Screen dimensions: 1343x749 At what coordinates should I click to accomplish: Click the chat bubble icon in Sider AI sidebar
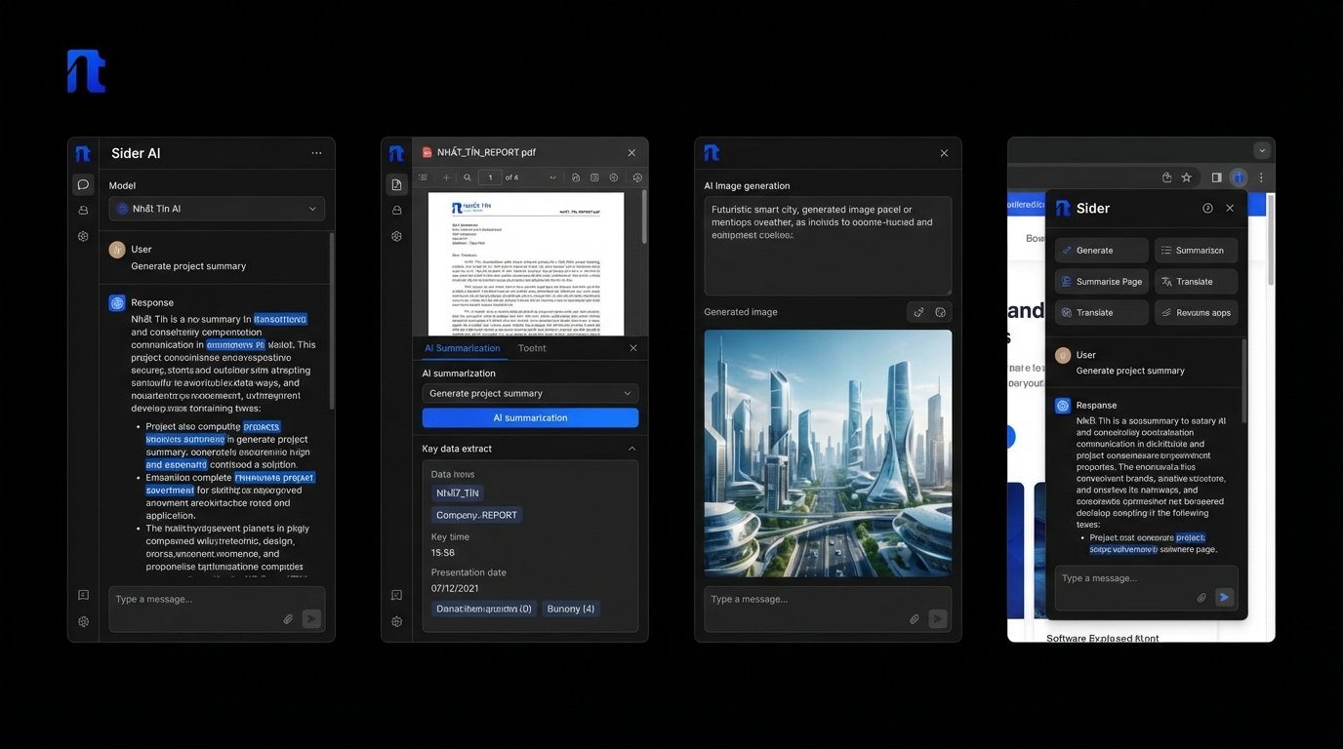click(x=83, y=183)
